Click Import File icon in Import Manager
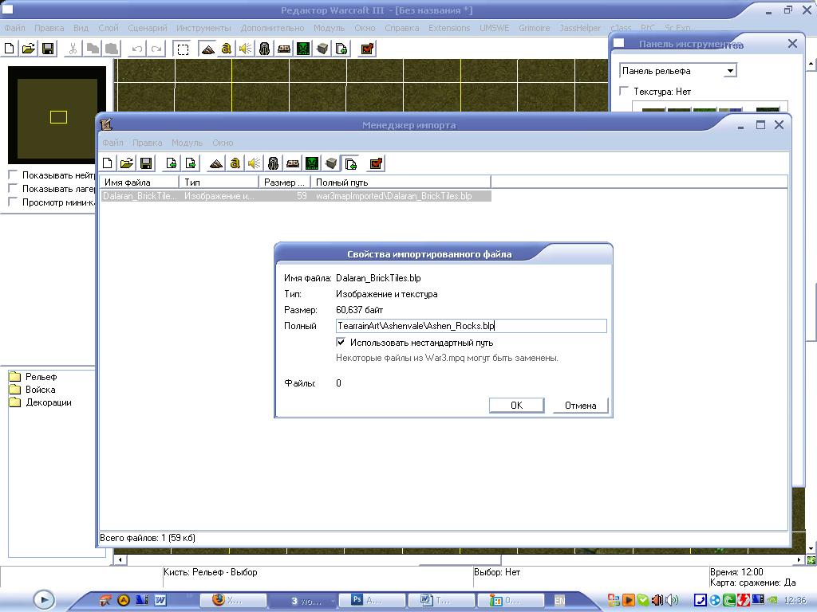The height and width of the screenshot is (612, 817). [171, 163]
